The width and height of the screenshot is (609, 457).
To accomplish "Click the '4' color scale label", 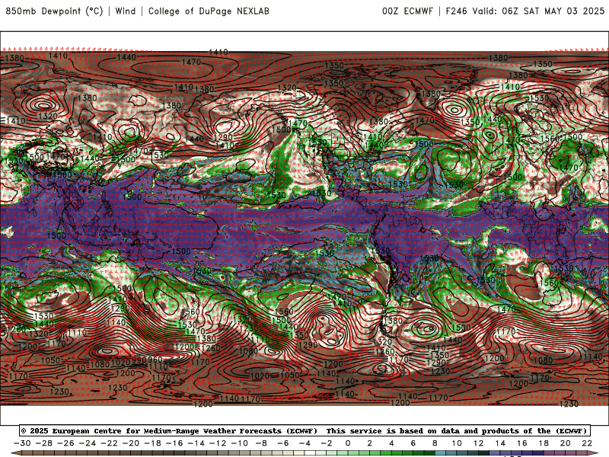I will click(x=391, y=443).
